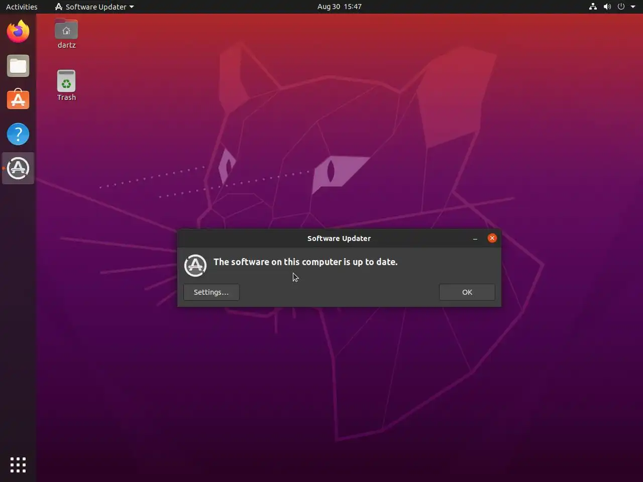Expand the Software Updater app menu

click(94, 7)
